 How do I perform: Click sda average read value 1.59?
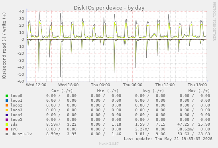[140, 124]
